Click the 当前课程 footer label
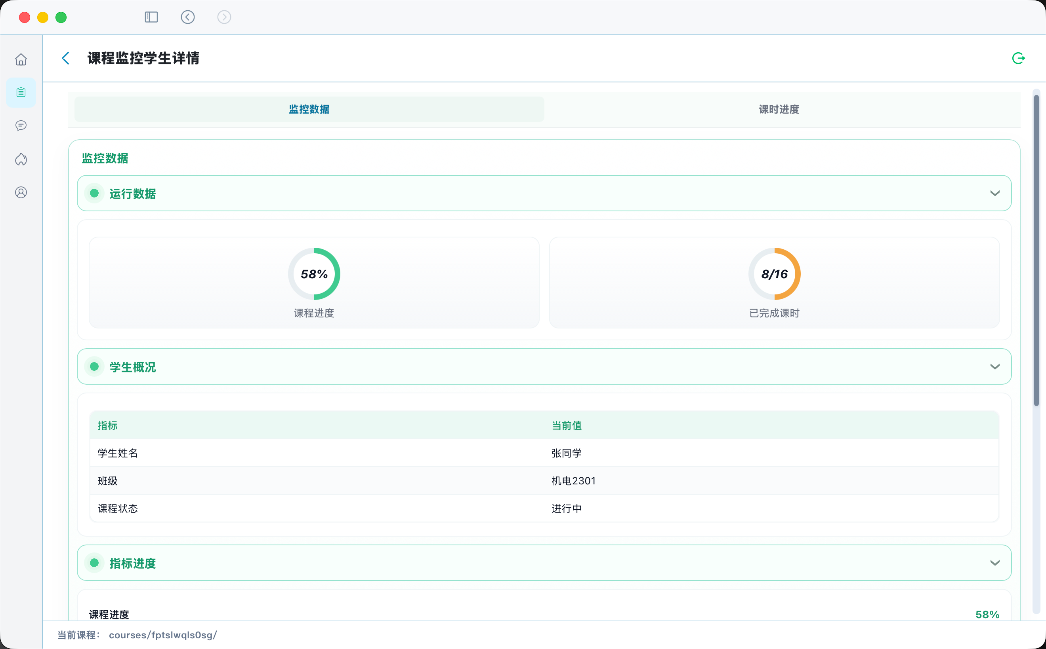This screenshot has height=649, width=1046. click(x=78, y=635)
